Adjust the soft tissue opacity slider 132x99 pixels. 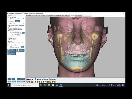coord(18,19)
